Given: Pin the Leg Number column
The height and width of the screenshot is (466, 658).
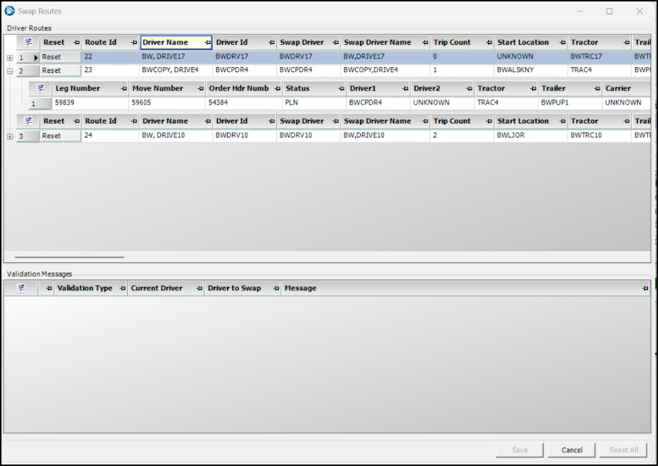Looking at the screenshot, I should point(124,88).
